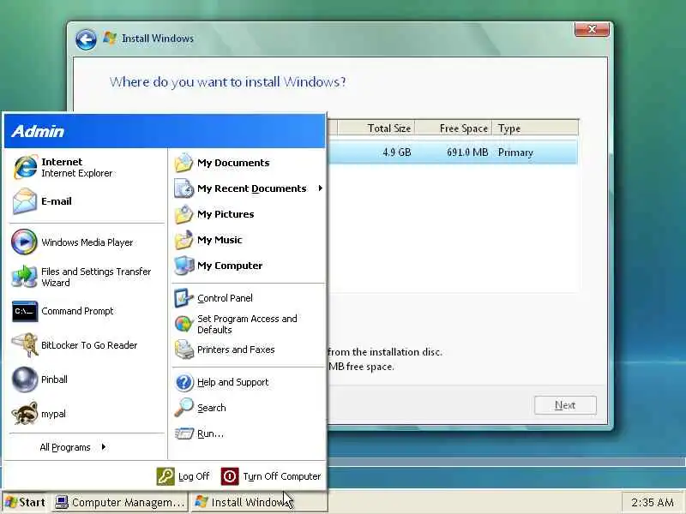Click the 'Where do you want to install Windows?' heading

(x=227, y=82)
